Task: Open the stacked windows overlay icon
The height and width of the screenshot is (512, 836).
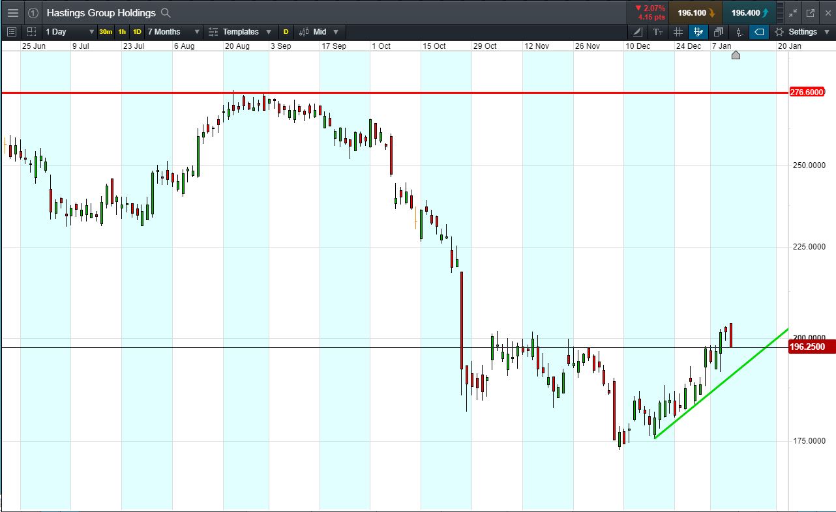Action: [x=719, y=31]
